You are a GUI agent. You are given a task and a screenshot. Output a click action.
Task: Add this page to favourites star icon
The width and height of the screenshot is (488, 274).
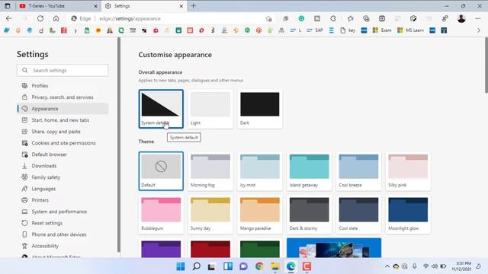click(268, 19)
